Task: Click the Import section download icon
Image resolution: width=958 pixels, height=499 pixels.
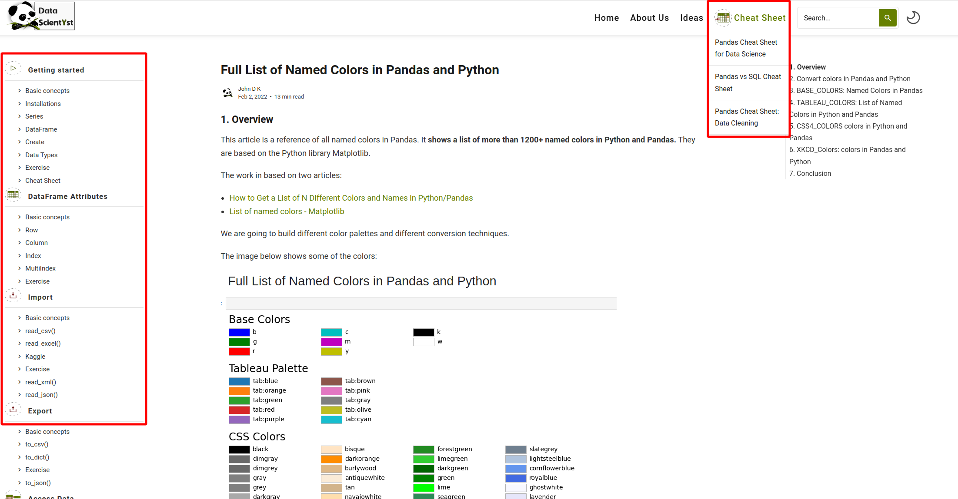Action: point(13,296)
